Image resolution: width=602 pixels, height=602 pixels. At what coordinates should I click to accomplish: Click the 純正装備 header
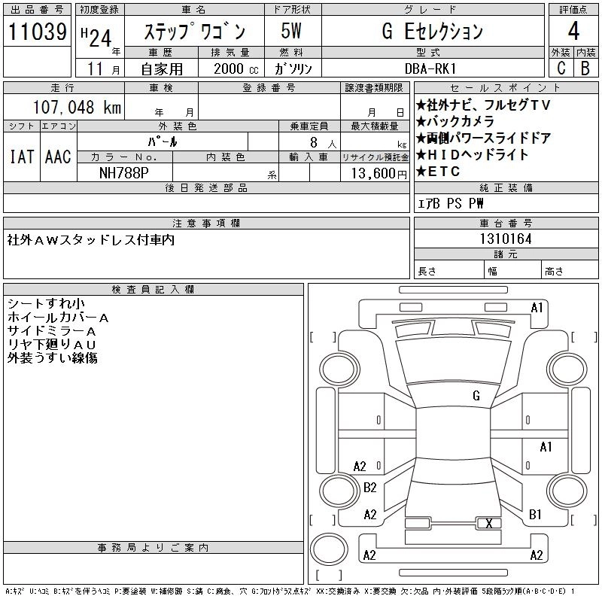point(506,187)
